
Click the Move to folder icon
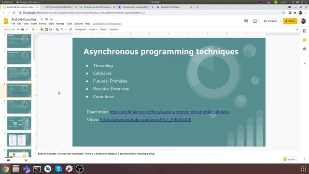[46, 19]
